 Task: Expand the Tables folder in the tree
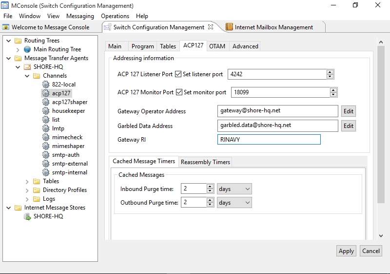(27, 181)
